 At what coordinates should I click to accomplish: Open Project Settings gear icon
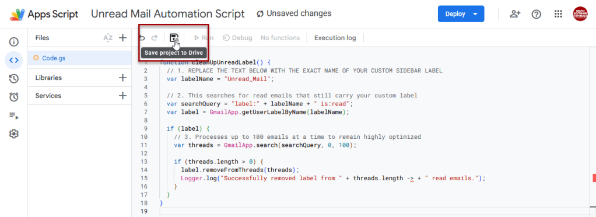point(13,134)
